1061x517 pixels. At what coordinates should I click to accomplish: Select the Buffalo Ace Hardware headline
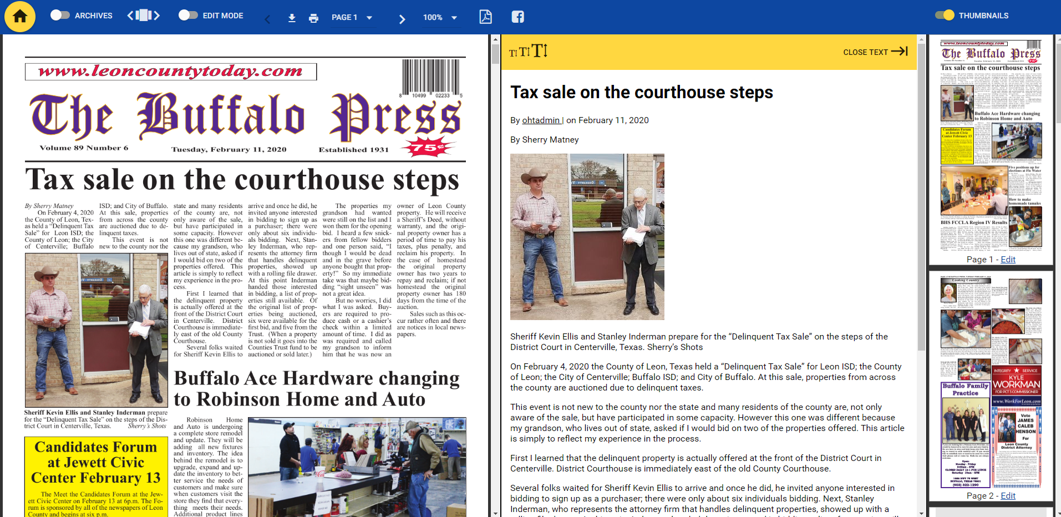(317, 388)
